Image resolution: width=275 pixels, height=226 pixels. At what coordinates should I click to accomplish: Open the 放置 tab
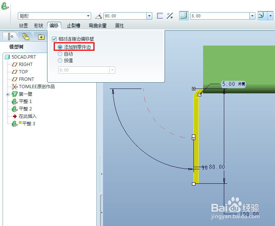click(23, 26)
